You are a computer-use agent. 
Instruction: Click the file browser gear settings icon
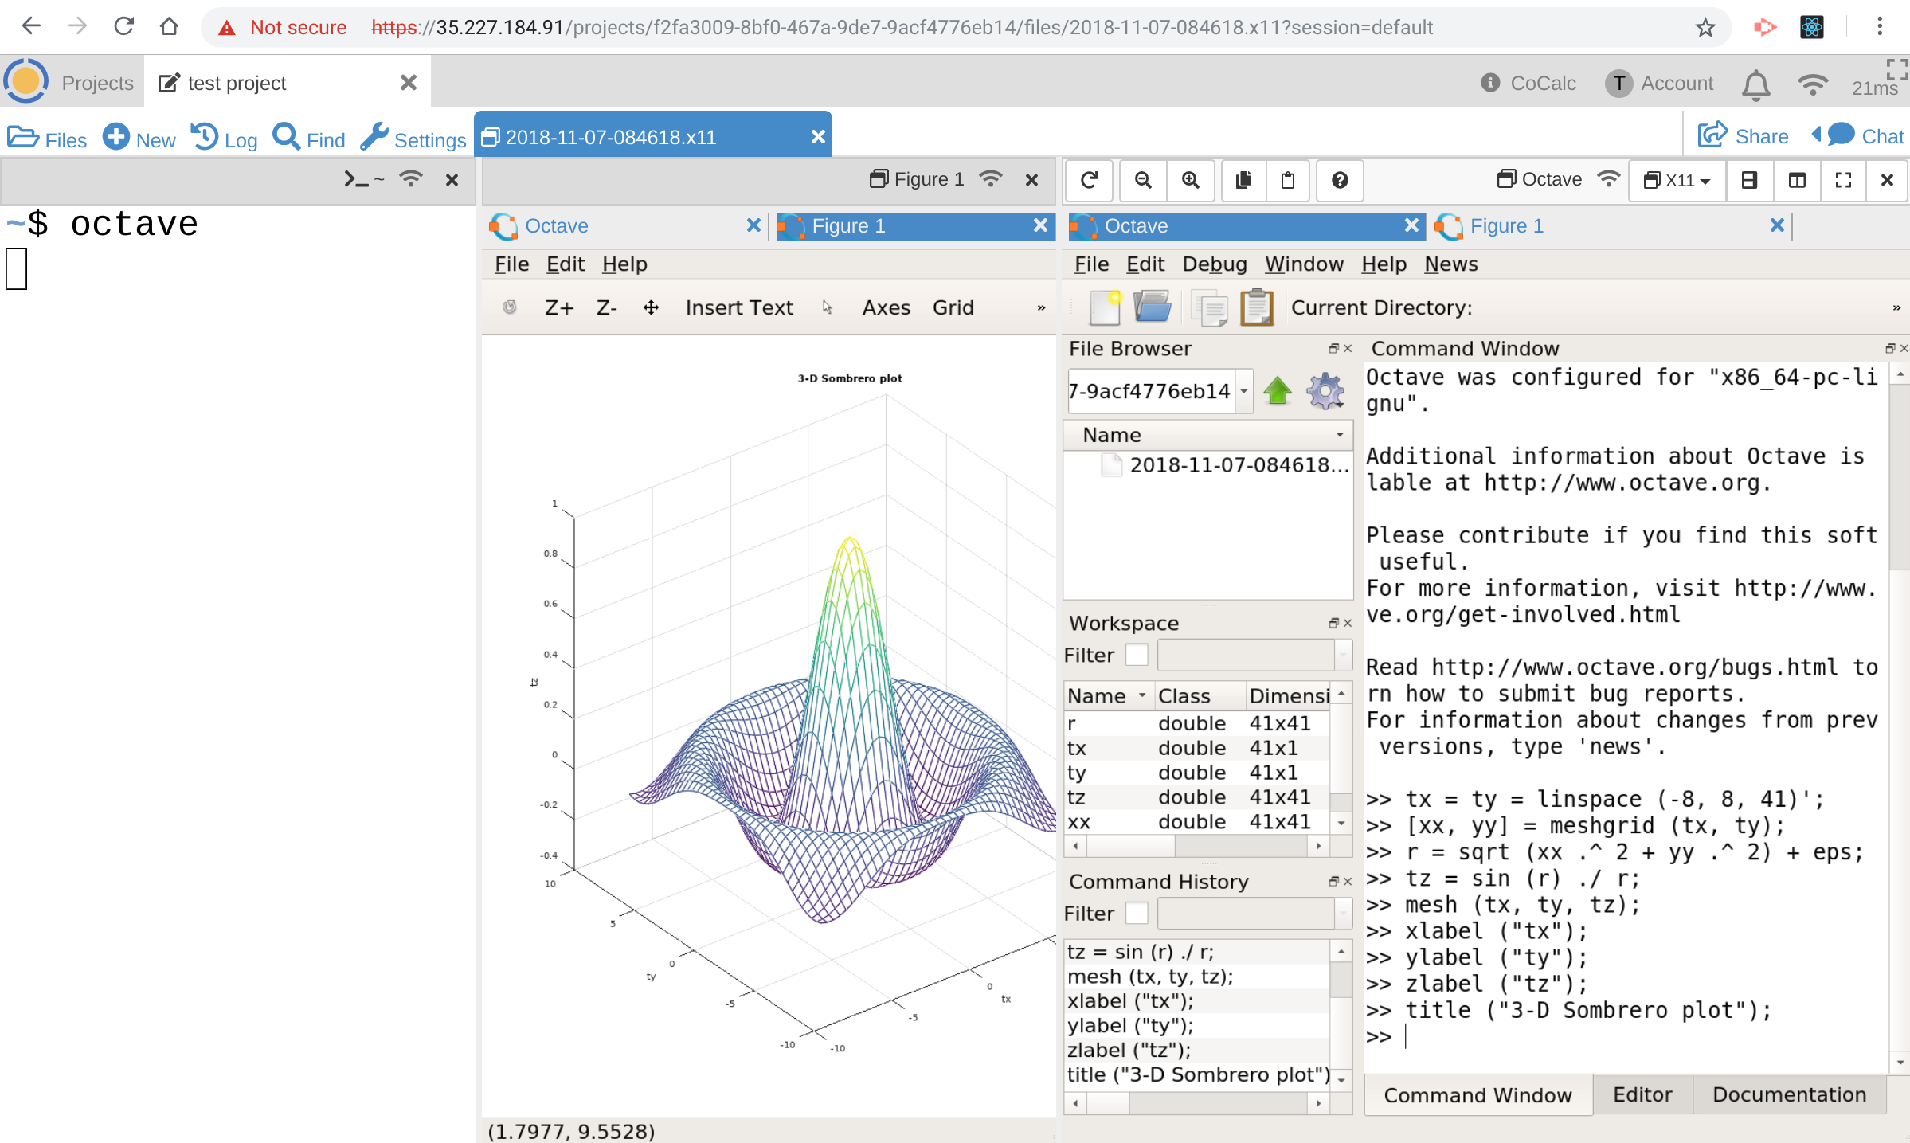1325,391
